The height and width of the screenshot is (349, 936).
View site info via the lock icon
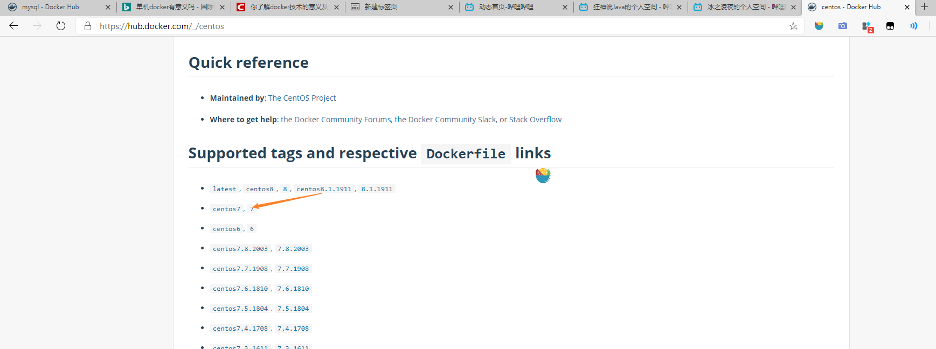pyautogui.click(x=88, y=26)
